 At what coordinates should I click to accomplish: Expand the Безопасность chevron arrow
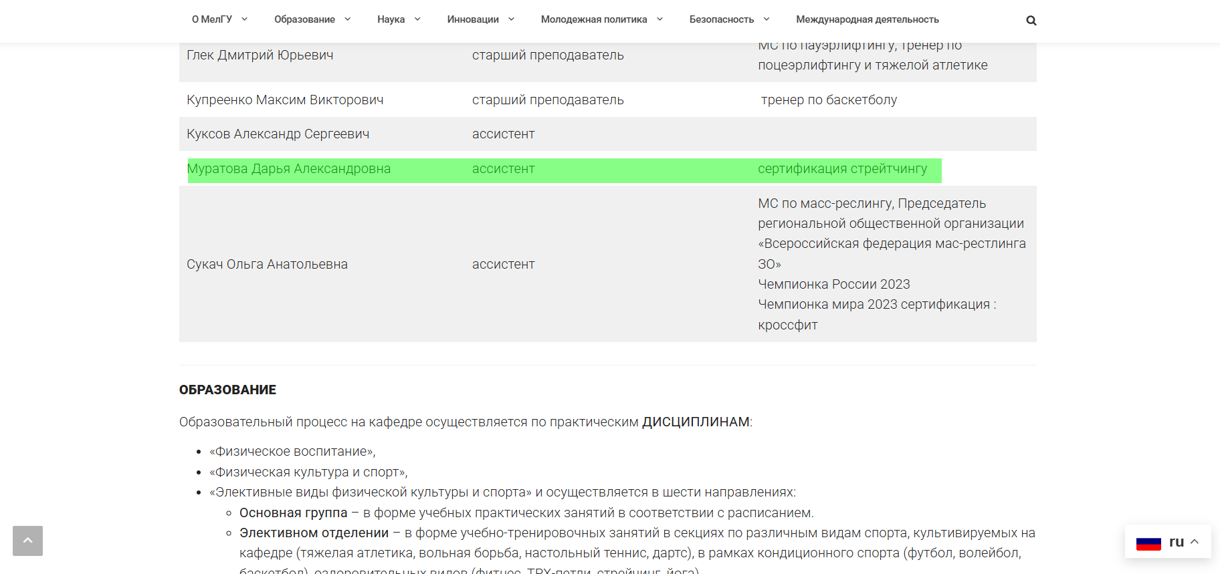click(767, 19)
